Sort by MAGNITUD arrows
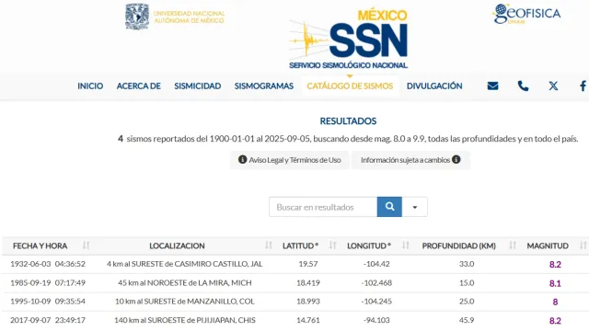 583,245
